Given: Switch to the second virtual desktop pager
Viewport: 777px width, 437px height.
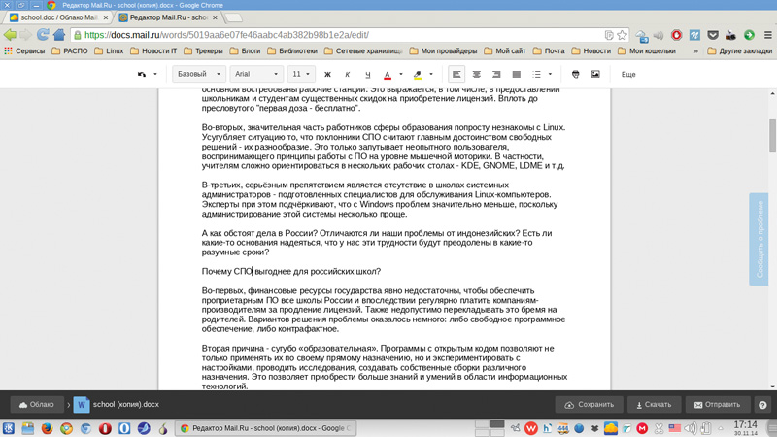Looking at the screenshot, I should (497, 424).
